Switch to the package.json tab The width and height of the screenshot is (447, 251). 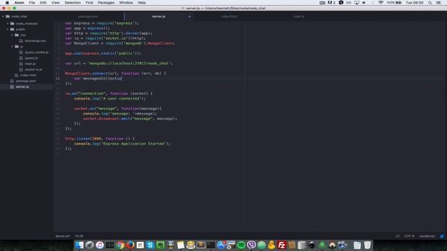[88, 17]
